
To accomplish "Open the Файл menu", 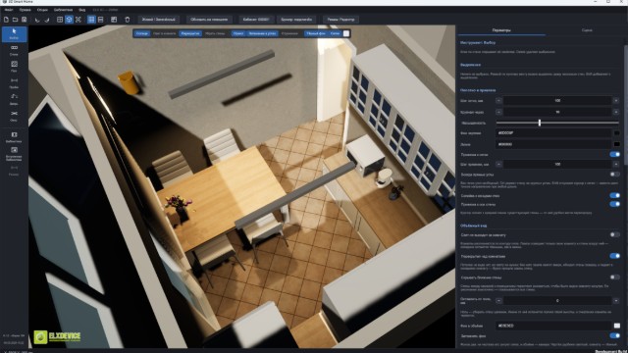I will coord(9,10).
